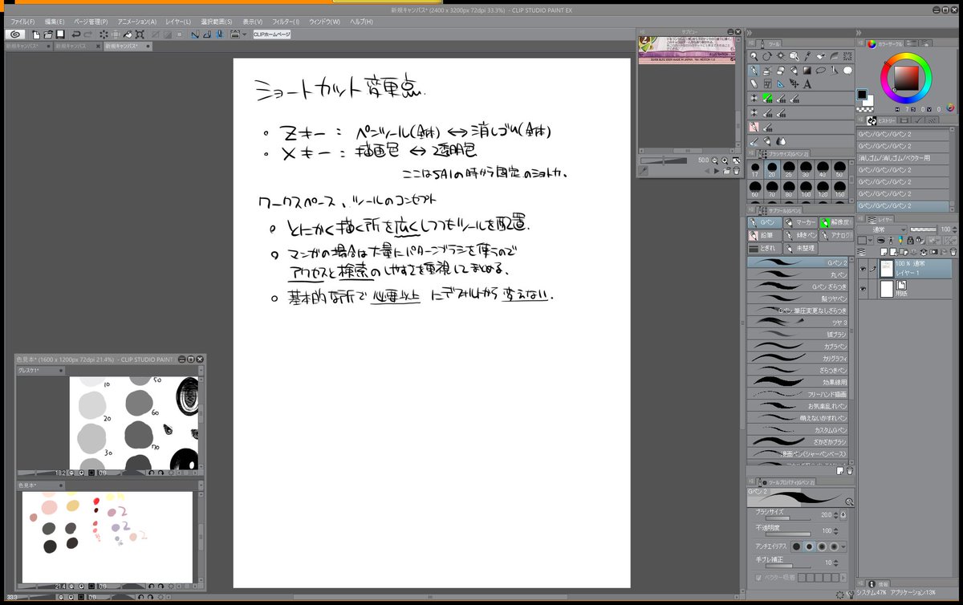Viewport: 963px width, 605px height.
Task: Open the 編集(E) menu
Action: 55,21
